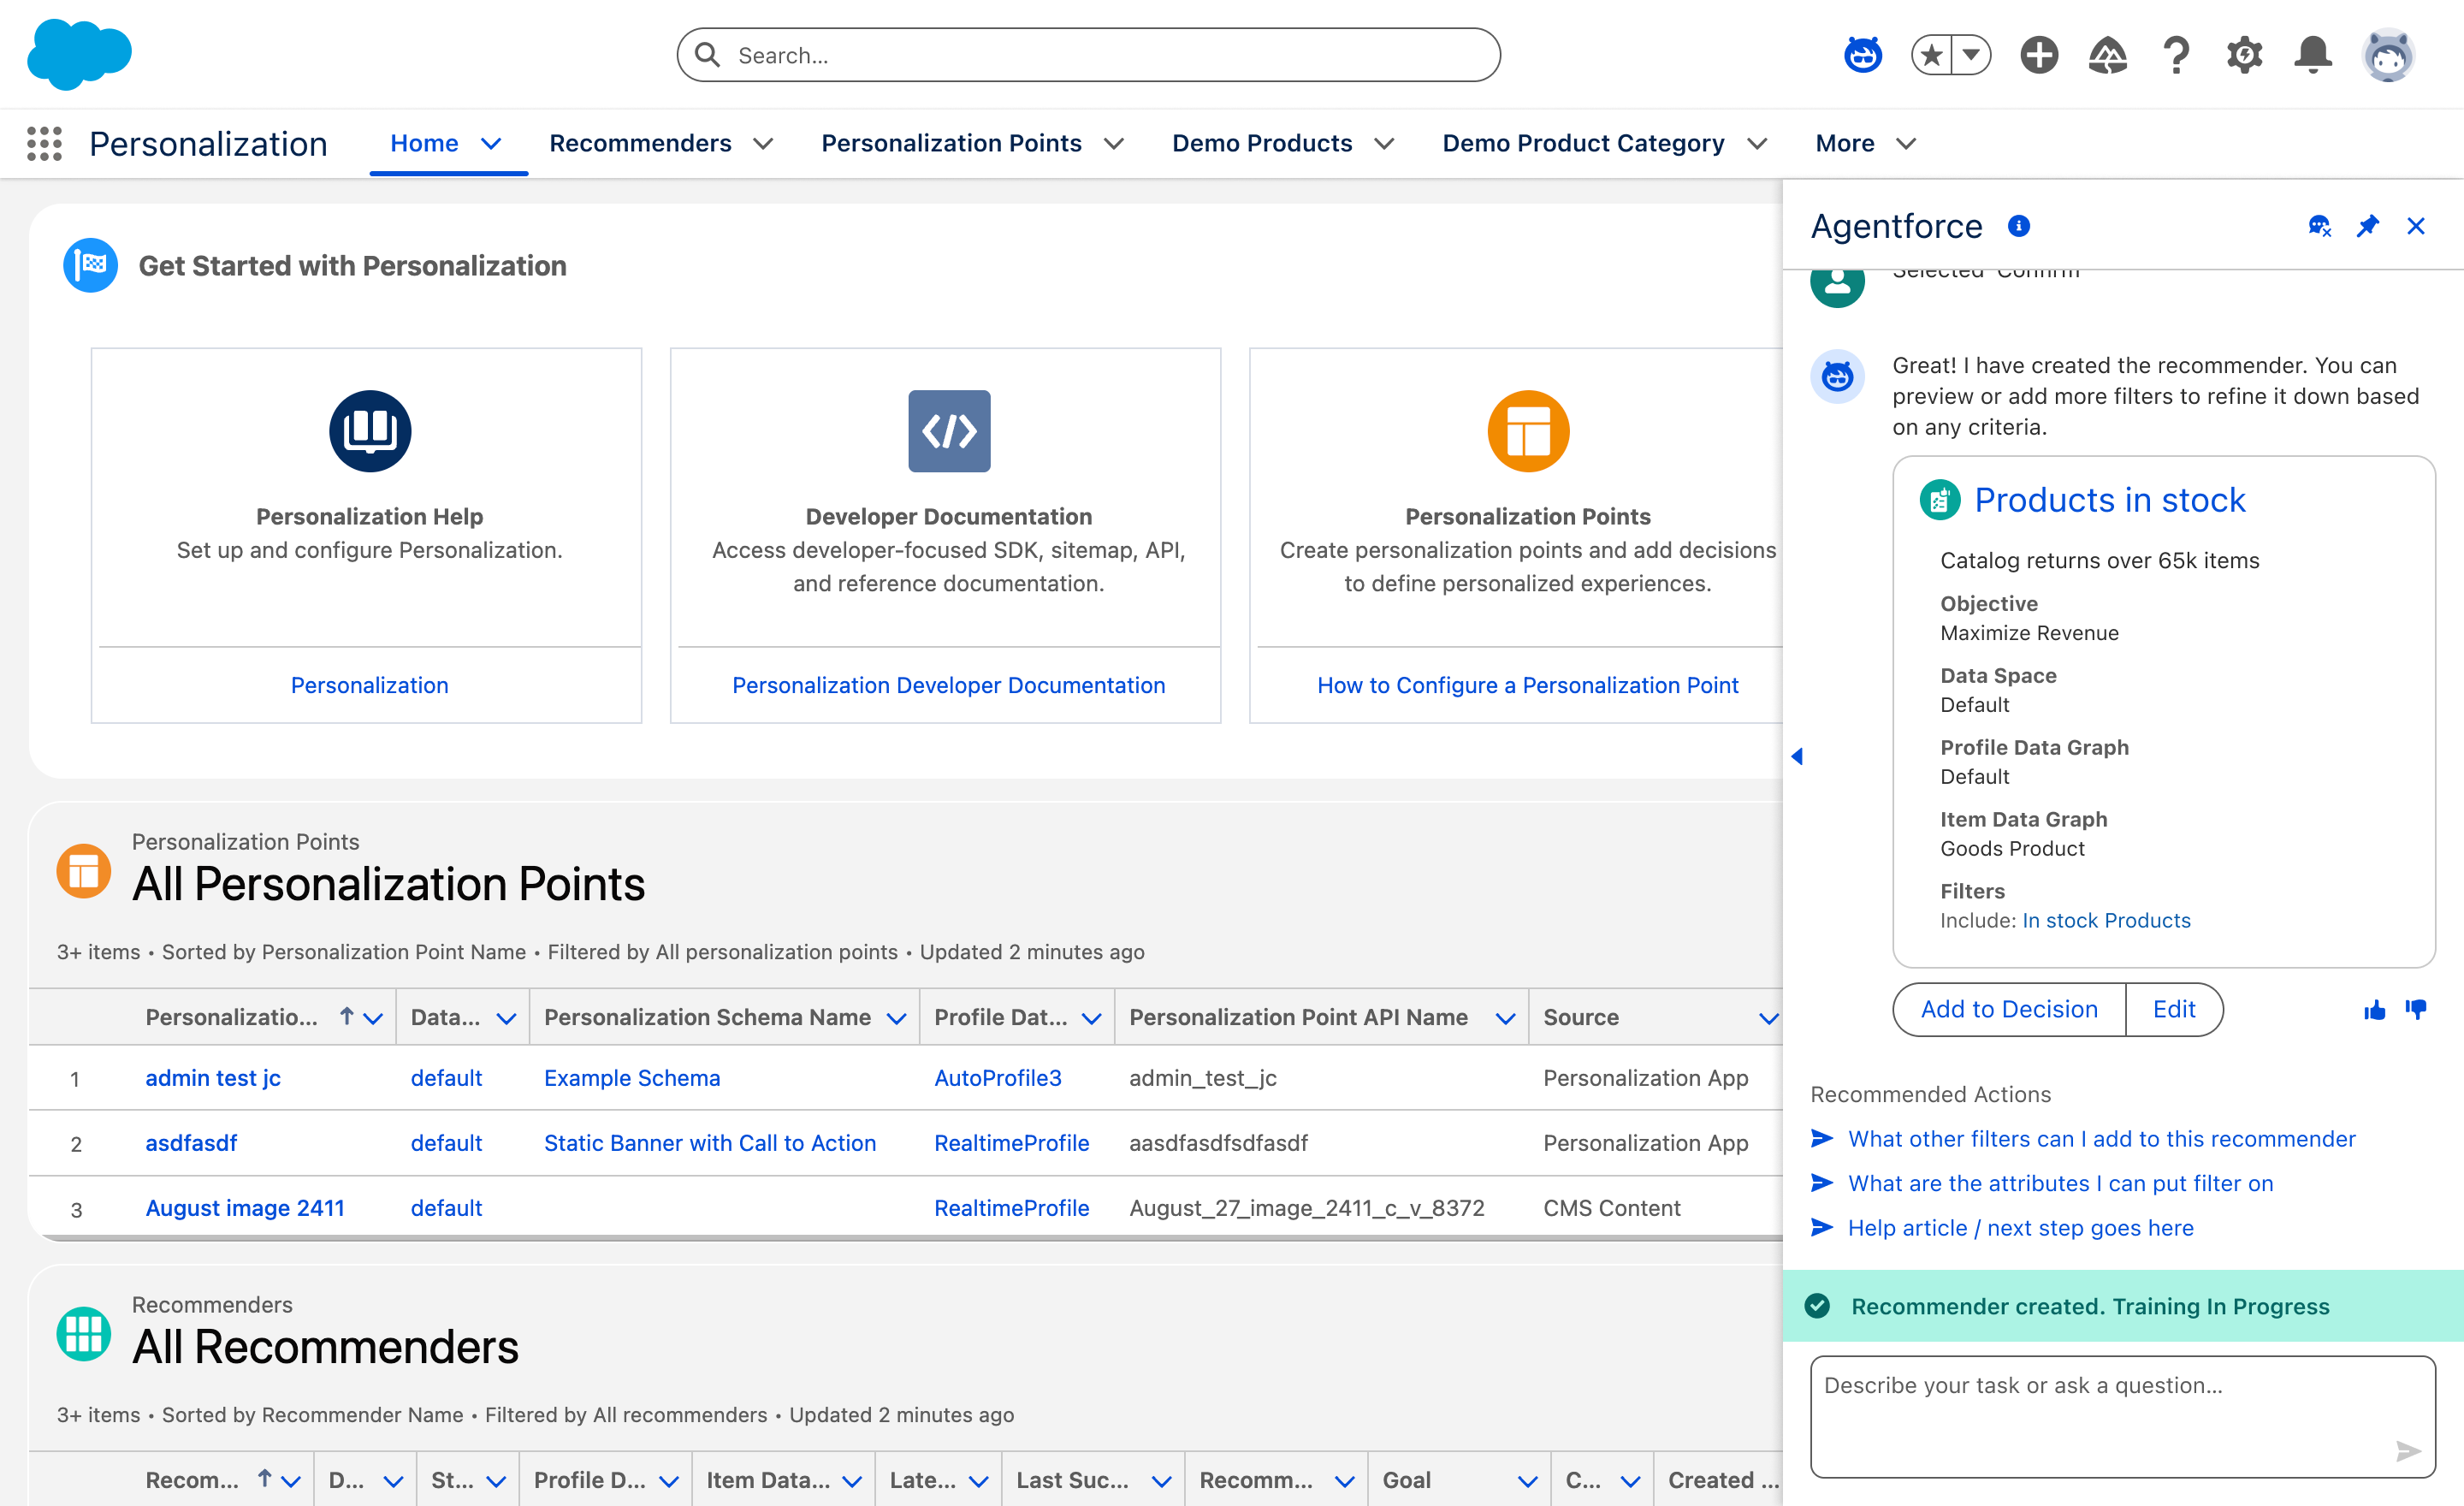Open the asdfasdf personalization point
2464x1506 pixels.
[x=191, y=1143]
